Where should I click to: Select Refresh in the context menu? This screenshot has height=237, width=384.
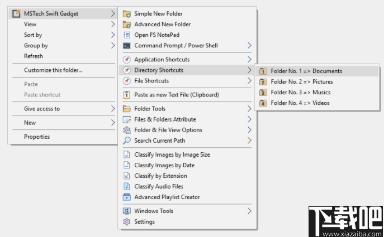click(34, 56)
